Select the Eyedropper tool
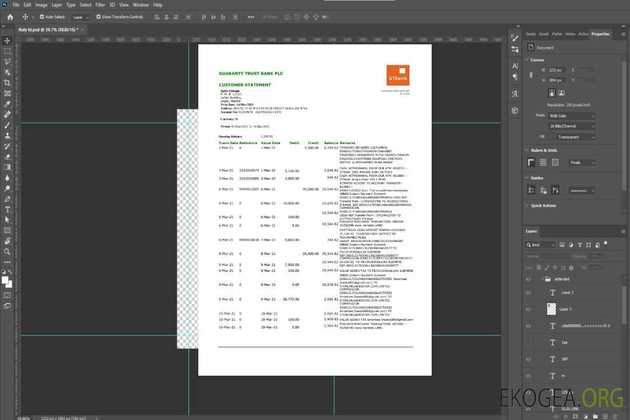Screen dimensions: 630x420 click(x=7, y=104)
